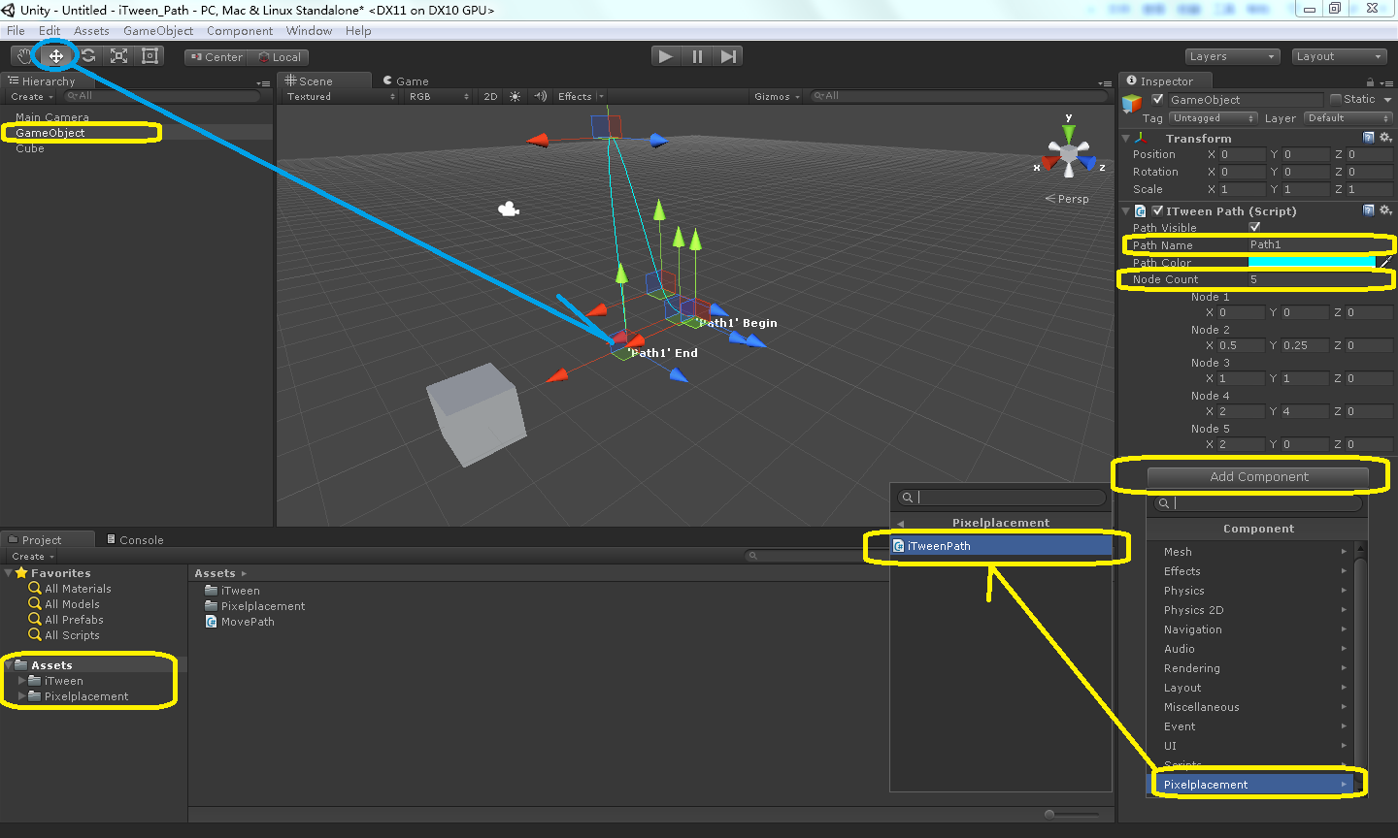Open Path Color eyedropper picker

pos(1385,262)
